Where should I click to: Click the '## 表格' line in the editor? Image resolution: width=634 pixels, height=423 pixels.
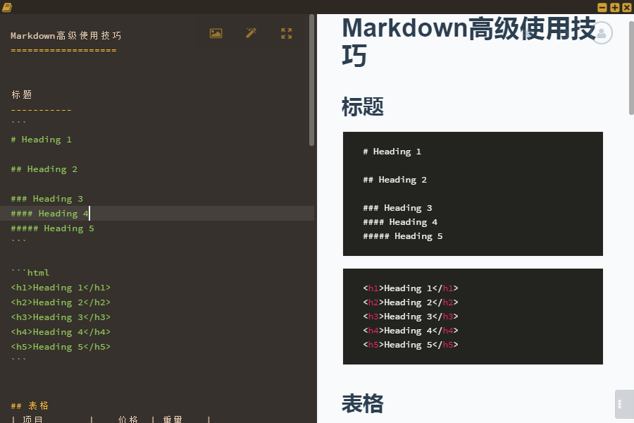(x=30, y=405)
